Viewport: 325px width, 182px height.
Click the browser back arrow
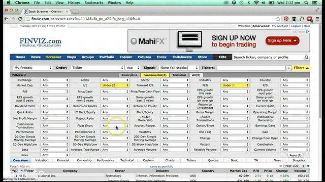pyautogui.click(x=6, y=19)
